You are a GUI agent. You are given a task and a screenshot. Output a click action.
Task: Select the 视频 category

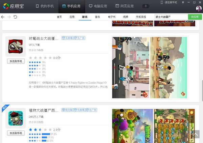point(126,17)
